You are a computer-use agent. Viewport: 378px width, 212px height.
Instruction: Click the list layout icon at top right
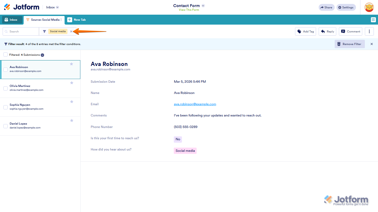[373, 20]
